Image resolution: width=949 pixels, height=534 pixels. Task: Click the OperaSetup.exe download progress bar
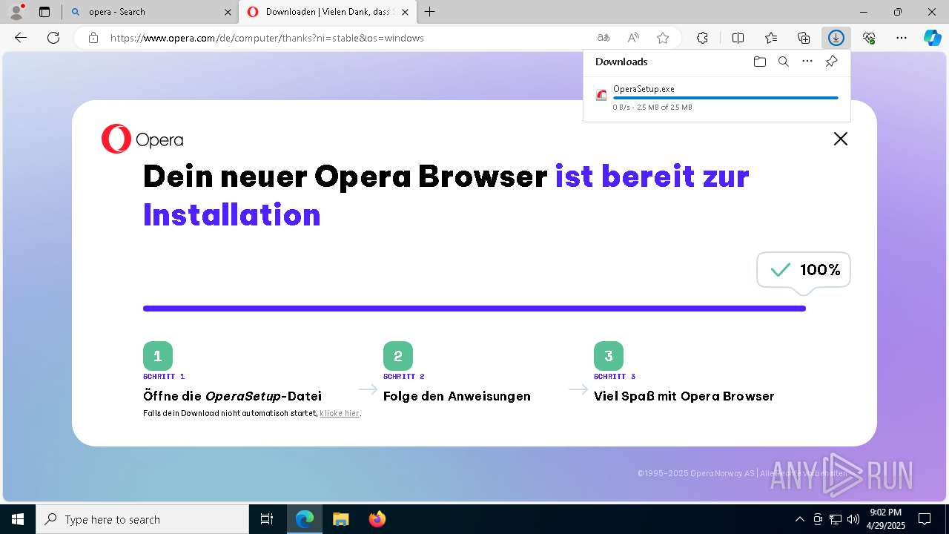725,98
